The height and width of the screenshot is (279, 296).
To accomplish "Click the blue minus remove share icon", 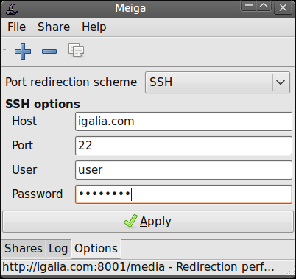I will click(49, 52).
